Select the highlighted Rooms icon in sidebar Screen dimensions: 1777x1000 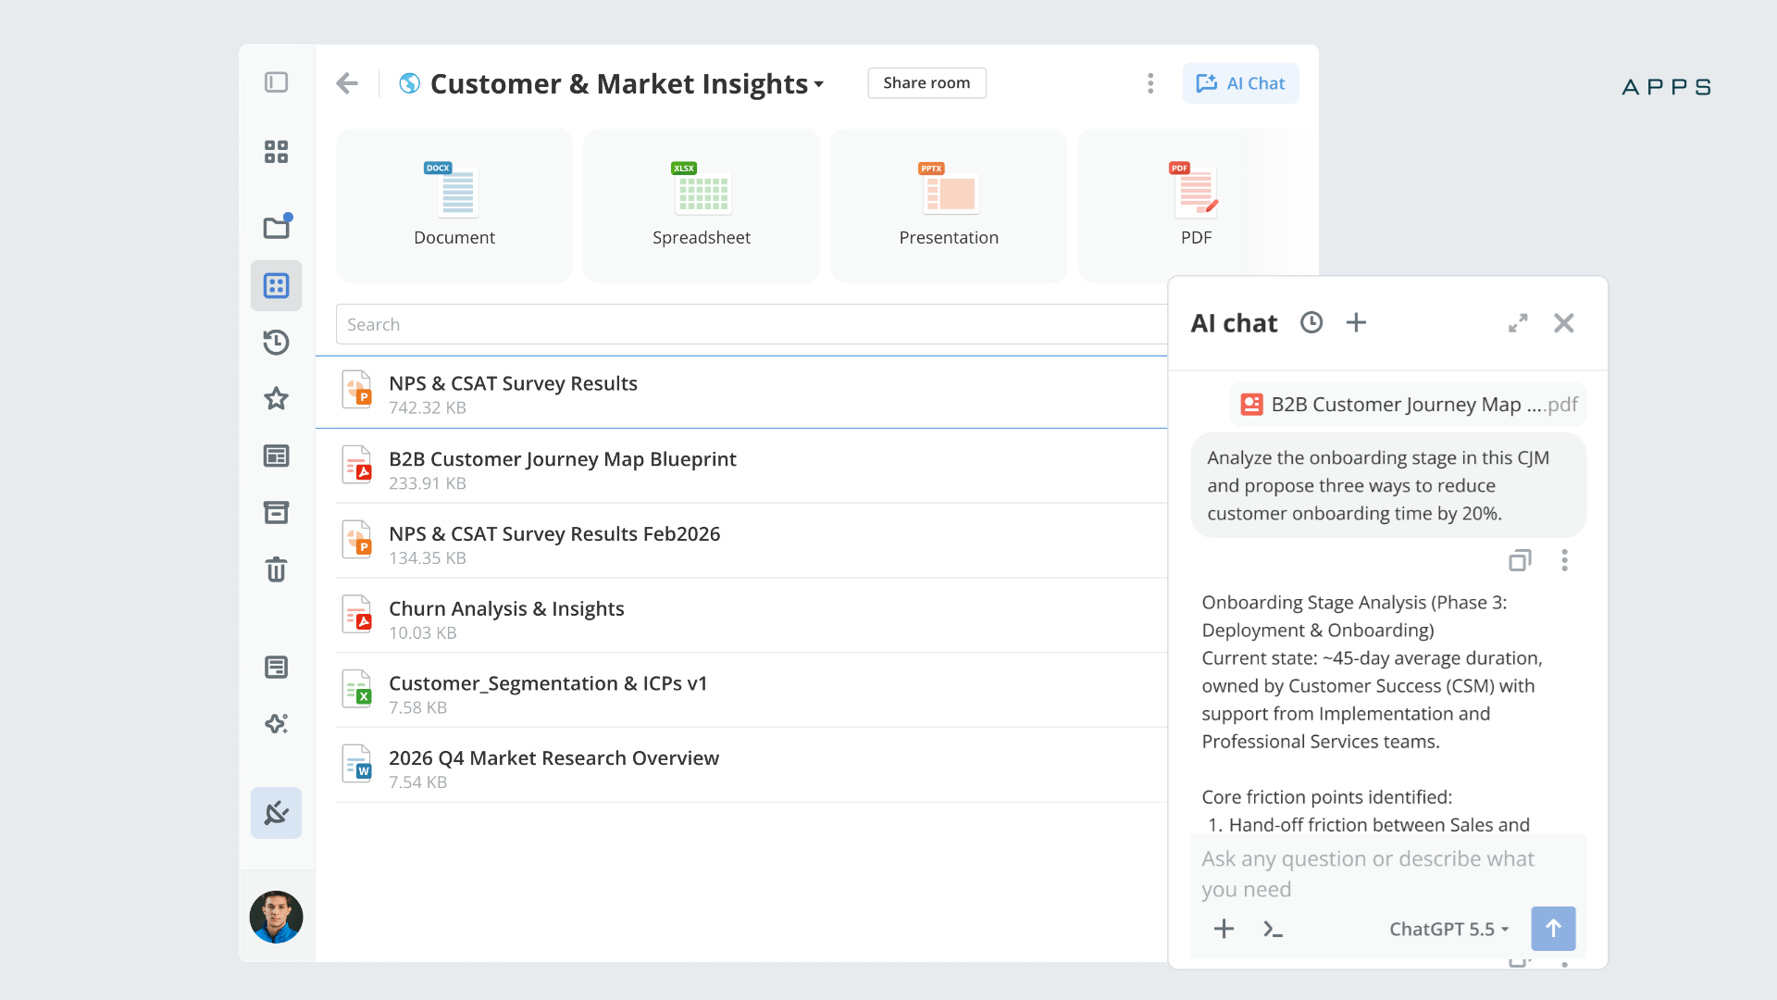(276, 285)
